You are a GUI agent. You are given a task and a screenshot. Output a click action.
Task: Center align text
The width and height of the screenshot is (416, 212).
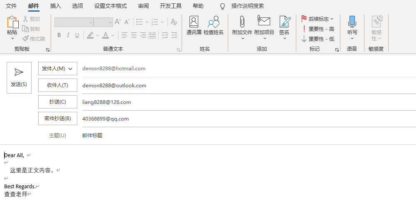[x=134, y=35]
